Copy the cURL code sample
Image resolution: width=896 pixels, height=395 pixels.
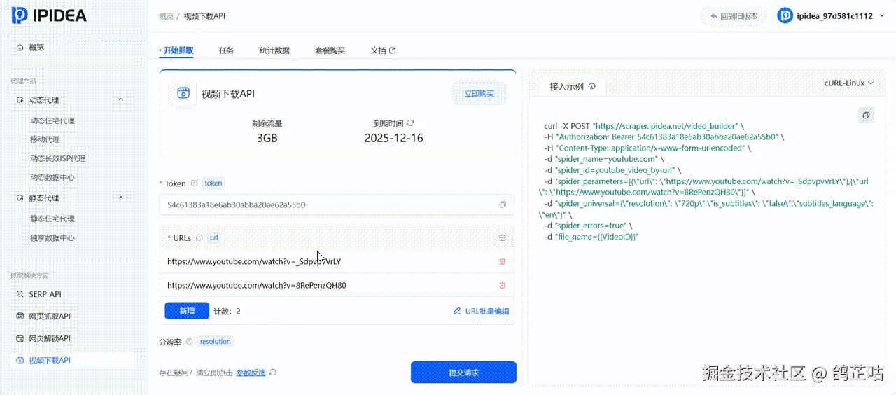click(866, 116)
